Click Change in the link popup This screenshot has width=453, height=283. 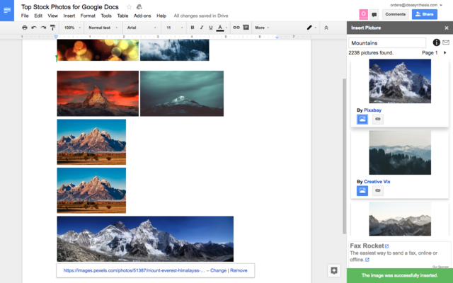click(218, 270)
